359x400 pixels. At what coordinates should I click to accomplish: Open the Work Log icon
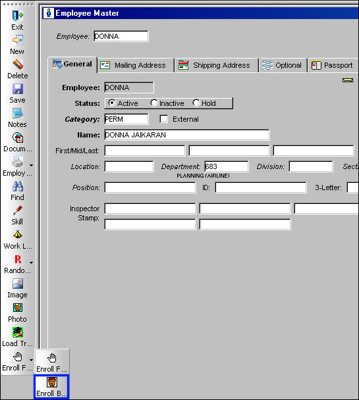pyautogui.click(x=17, y=235)
